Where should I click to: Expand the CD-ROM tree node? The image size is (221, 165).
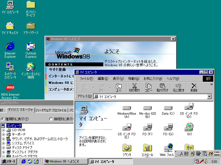tap(3, 130)
